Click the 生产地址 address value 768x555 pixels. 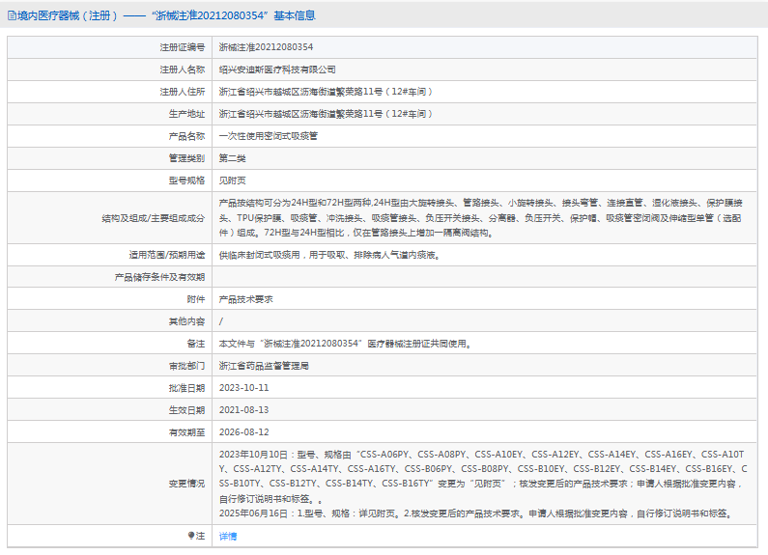click(x=326, y=114)
